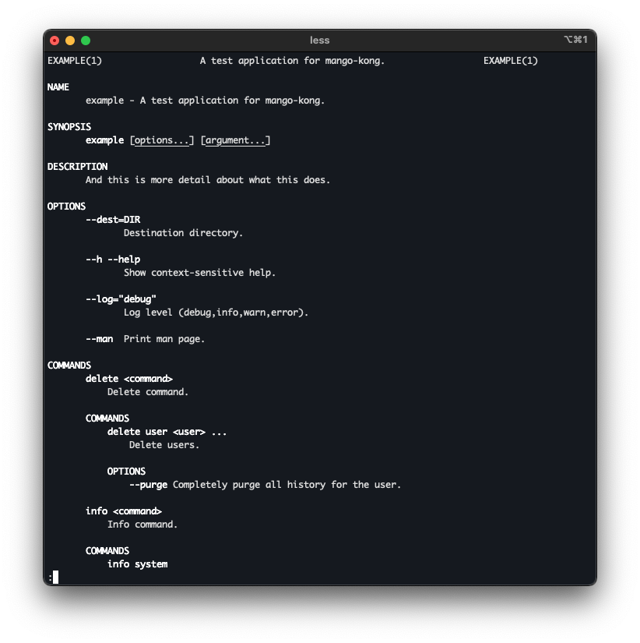Click the 'info <command>' entry
640x643 pixels.
pyautogui.click(x=124, y=511)
